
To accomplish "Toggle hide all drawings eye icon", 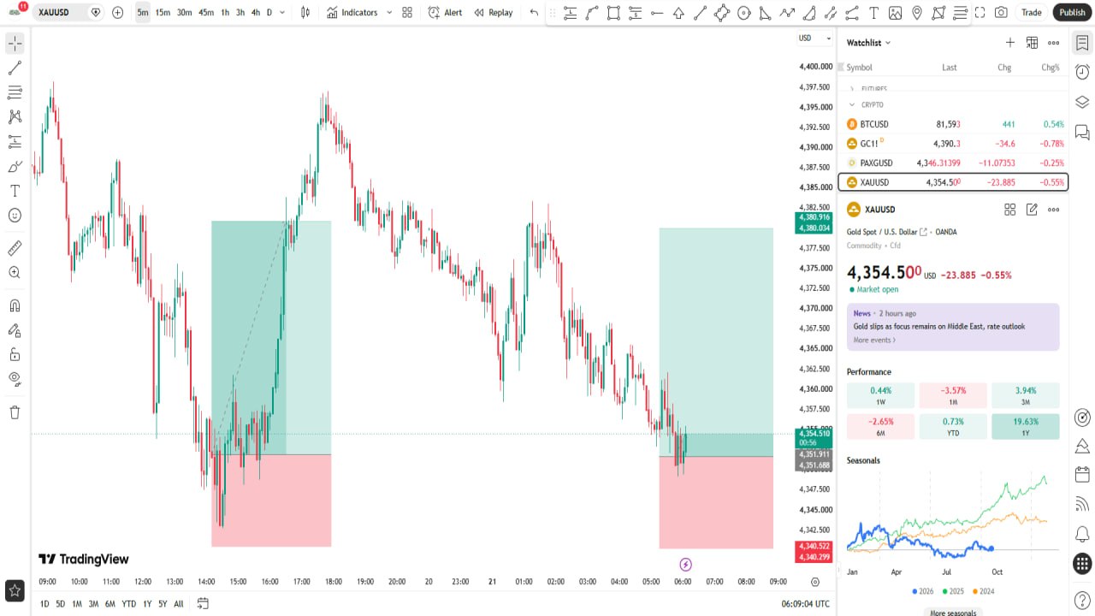I will [x=15, y=378].
